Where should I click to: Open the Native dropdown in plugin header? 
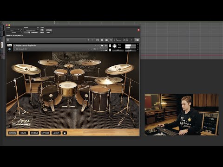tap(49, 32)
